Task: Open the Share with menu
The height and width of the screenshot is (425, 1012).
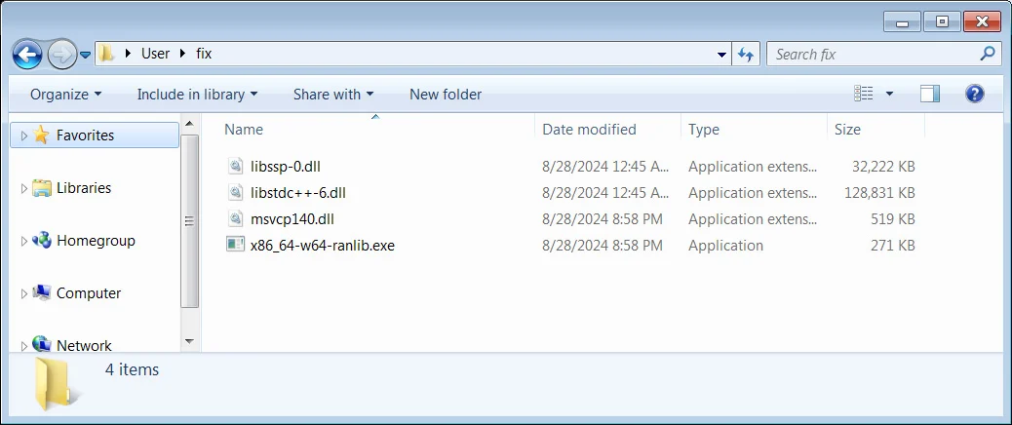Action: click(332, 95)
